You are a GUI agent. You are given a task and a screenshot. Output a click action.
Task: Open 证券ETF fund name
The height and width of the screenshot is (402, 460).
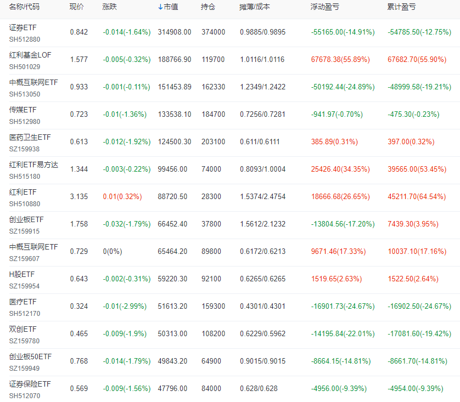tap(23, 27)
